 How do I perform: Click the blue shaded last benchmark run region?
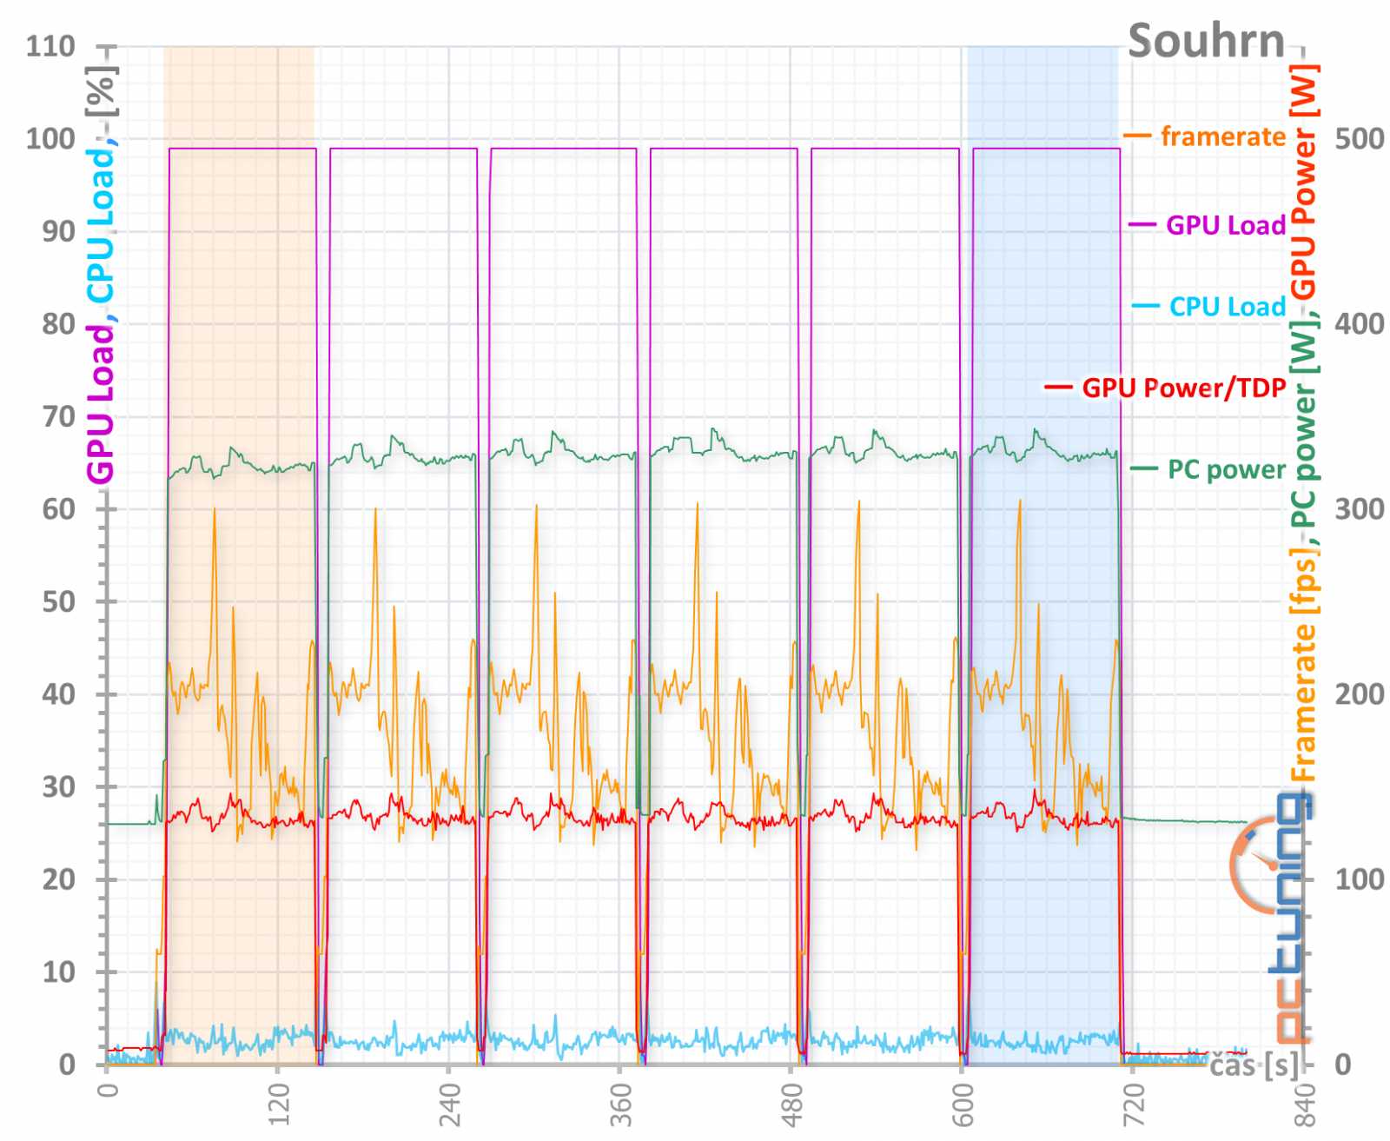coord(1042,556)
